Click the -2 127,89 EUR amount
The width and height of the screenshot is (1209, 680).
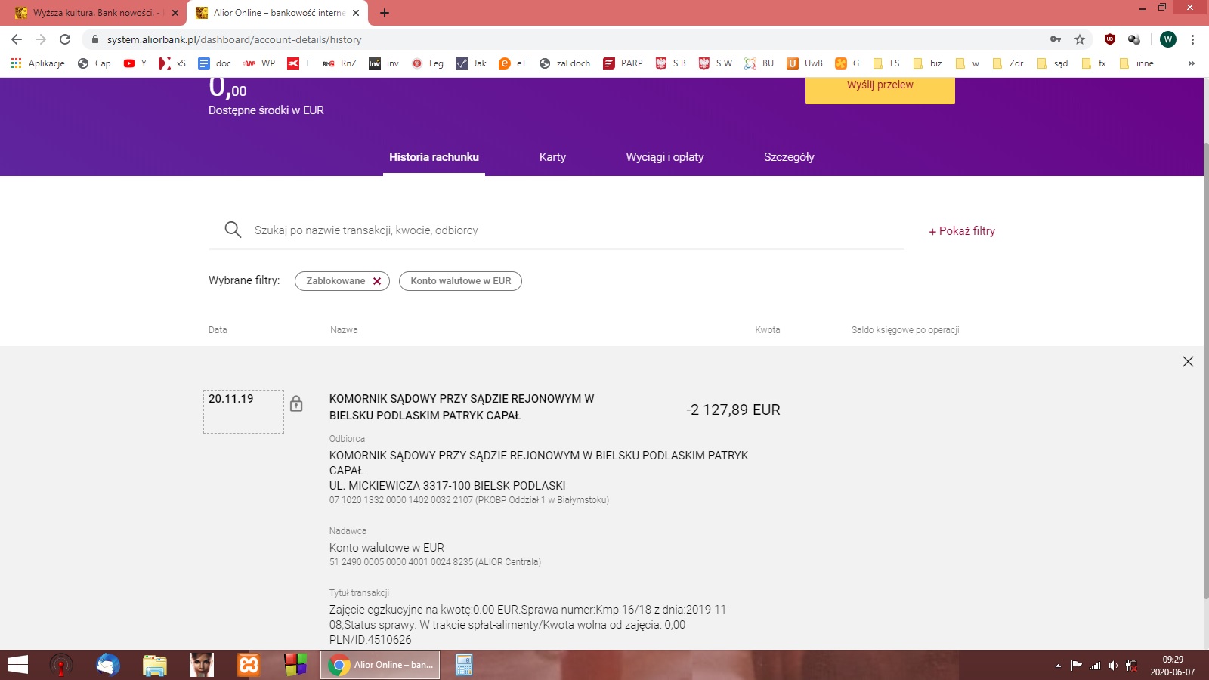pos(733,410)
